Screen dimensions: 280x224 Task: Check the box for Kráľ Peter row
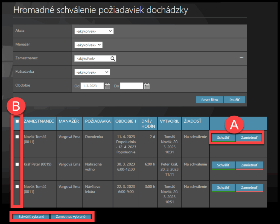pyautogui.click(x=17, y=164)
